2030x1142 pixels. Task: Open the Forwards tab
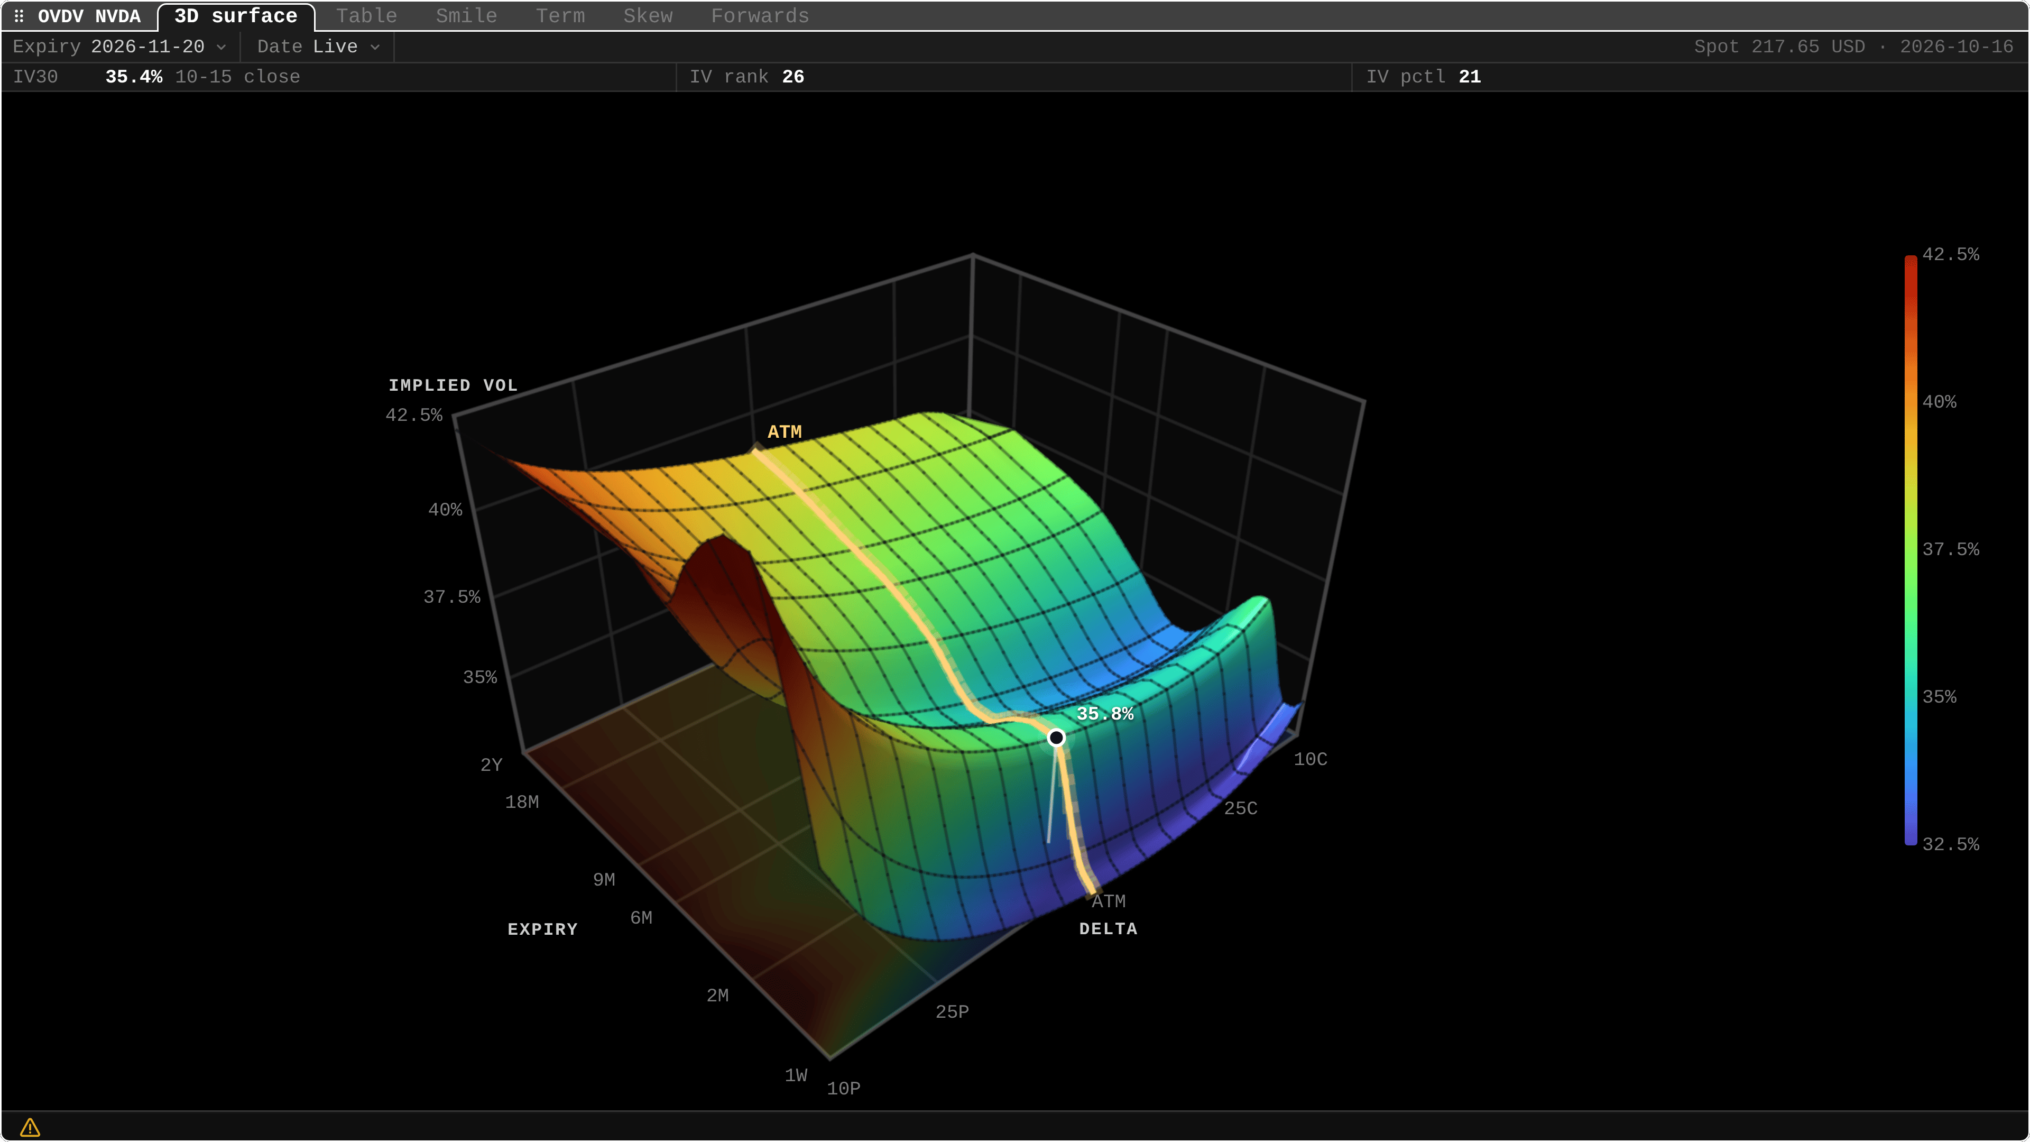click(x=760, y=16)
